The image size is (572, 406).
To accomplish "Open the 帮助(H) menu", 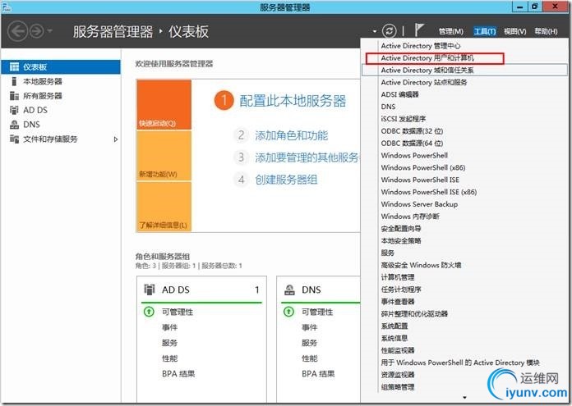I will pyautogui.click(x=546, y=31).
